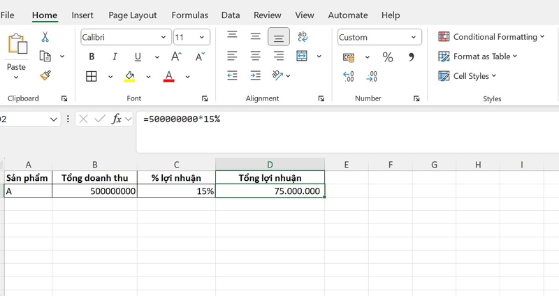Toggle Wrap Text icon
This screenshot has height=296, width=559.
[303, 36]
